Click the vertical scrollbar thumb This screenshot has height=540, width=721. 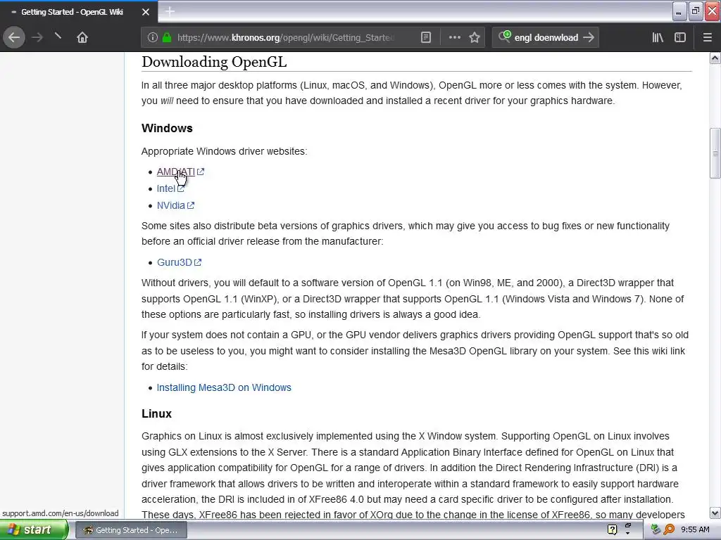click(x=715, y=153)
